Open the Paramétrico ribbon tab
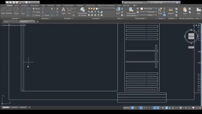Viewport: 202px width, 114px height. pyautogui.click(x=35, y=5)
